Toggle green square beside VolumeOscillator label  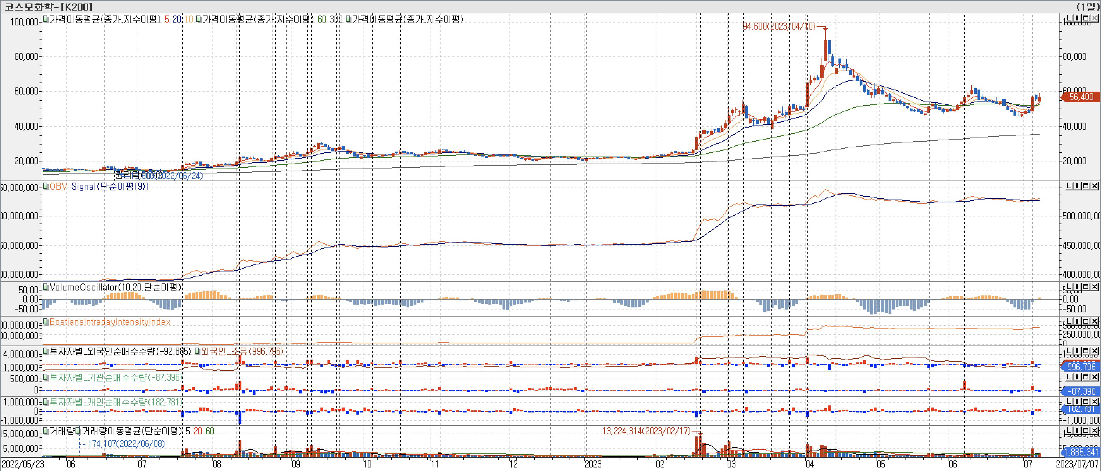click(46, 287)
